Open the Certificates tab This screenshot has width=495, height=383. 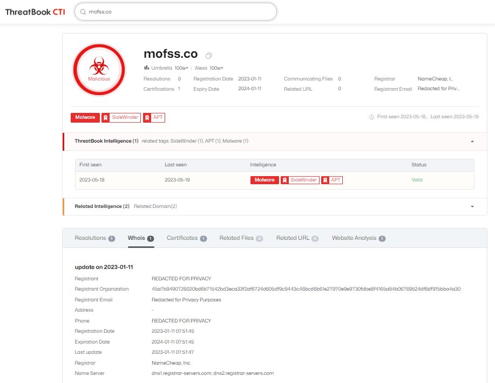pyautogui.click(x=187, y=238)
